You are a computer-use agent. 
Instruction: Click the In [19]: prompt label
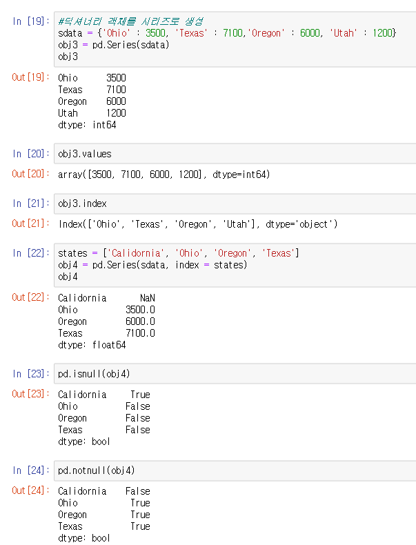tap(30, 21)
